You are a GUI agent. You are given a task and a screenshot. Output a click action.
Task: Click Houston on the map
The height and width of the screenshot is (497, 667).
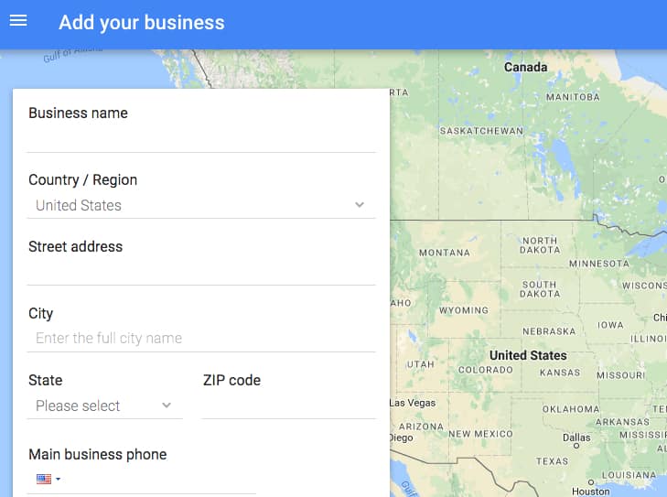(x=590, y=491)
